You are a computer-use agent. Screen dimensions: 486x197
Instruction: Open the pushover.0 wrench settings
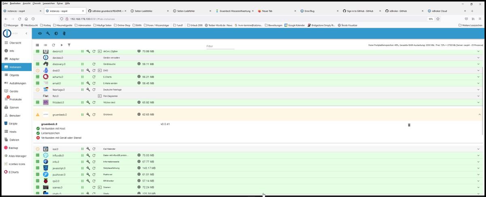88,174
